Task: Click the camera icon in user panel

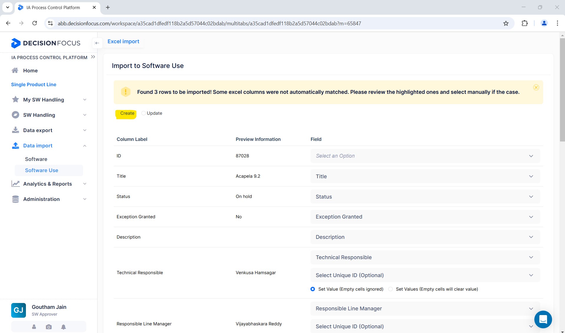Action: pyautogui.click(x=49, y=327)
